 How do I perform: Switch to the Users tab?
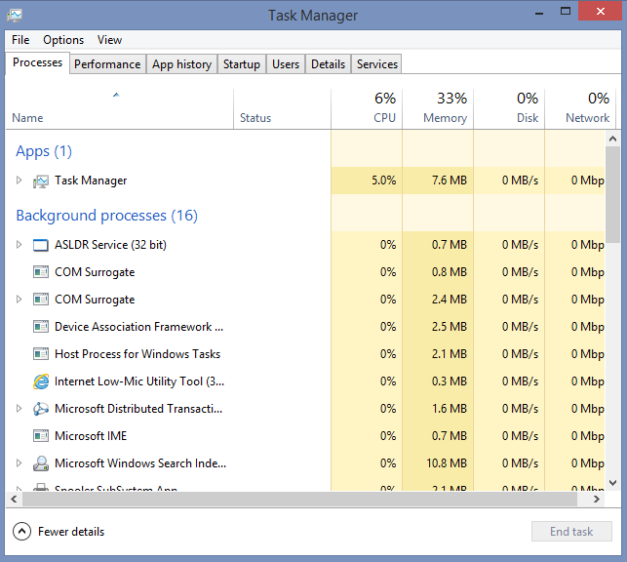click(286, 64)
